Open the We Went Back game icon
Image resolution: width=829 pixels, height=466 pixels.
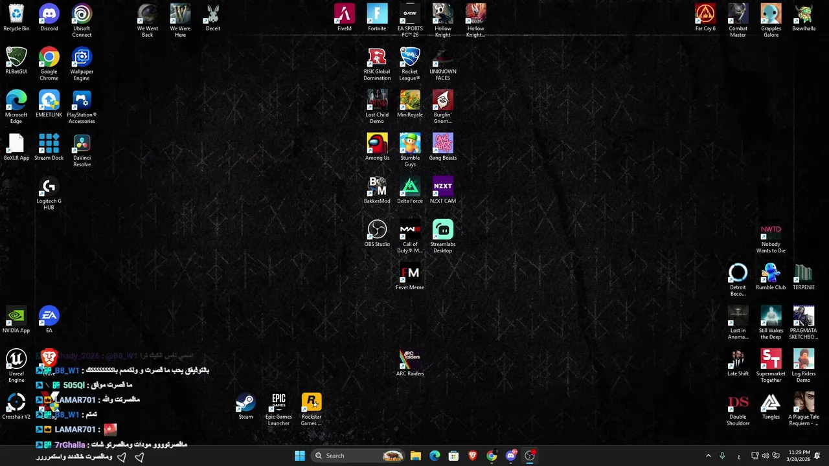148,21
